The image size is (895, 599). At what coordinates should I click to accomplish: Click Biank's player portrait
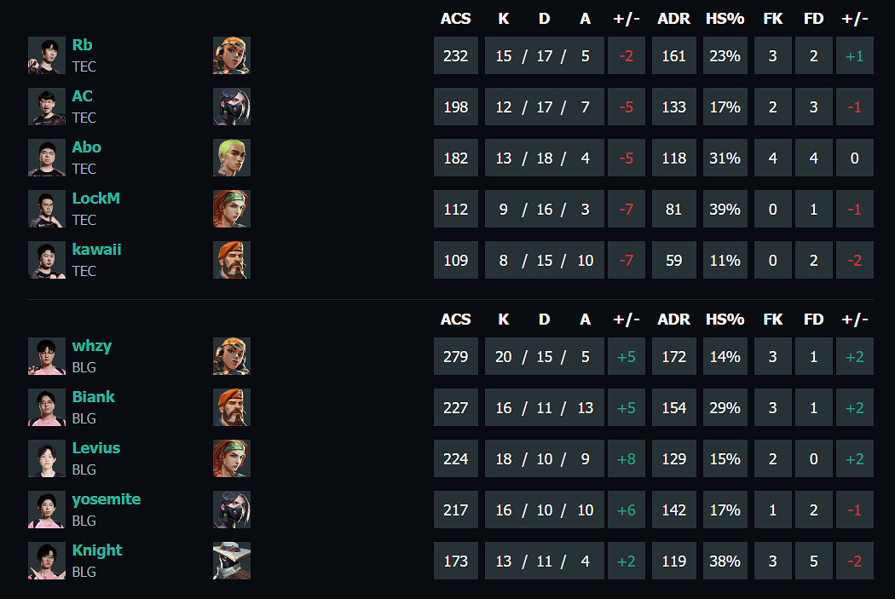(47, 407)
